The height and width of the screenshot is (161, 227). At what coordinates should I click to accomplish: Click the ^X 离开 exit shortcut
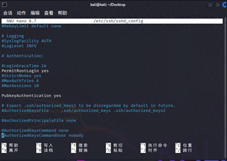click(x=10, y=150)
